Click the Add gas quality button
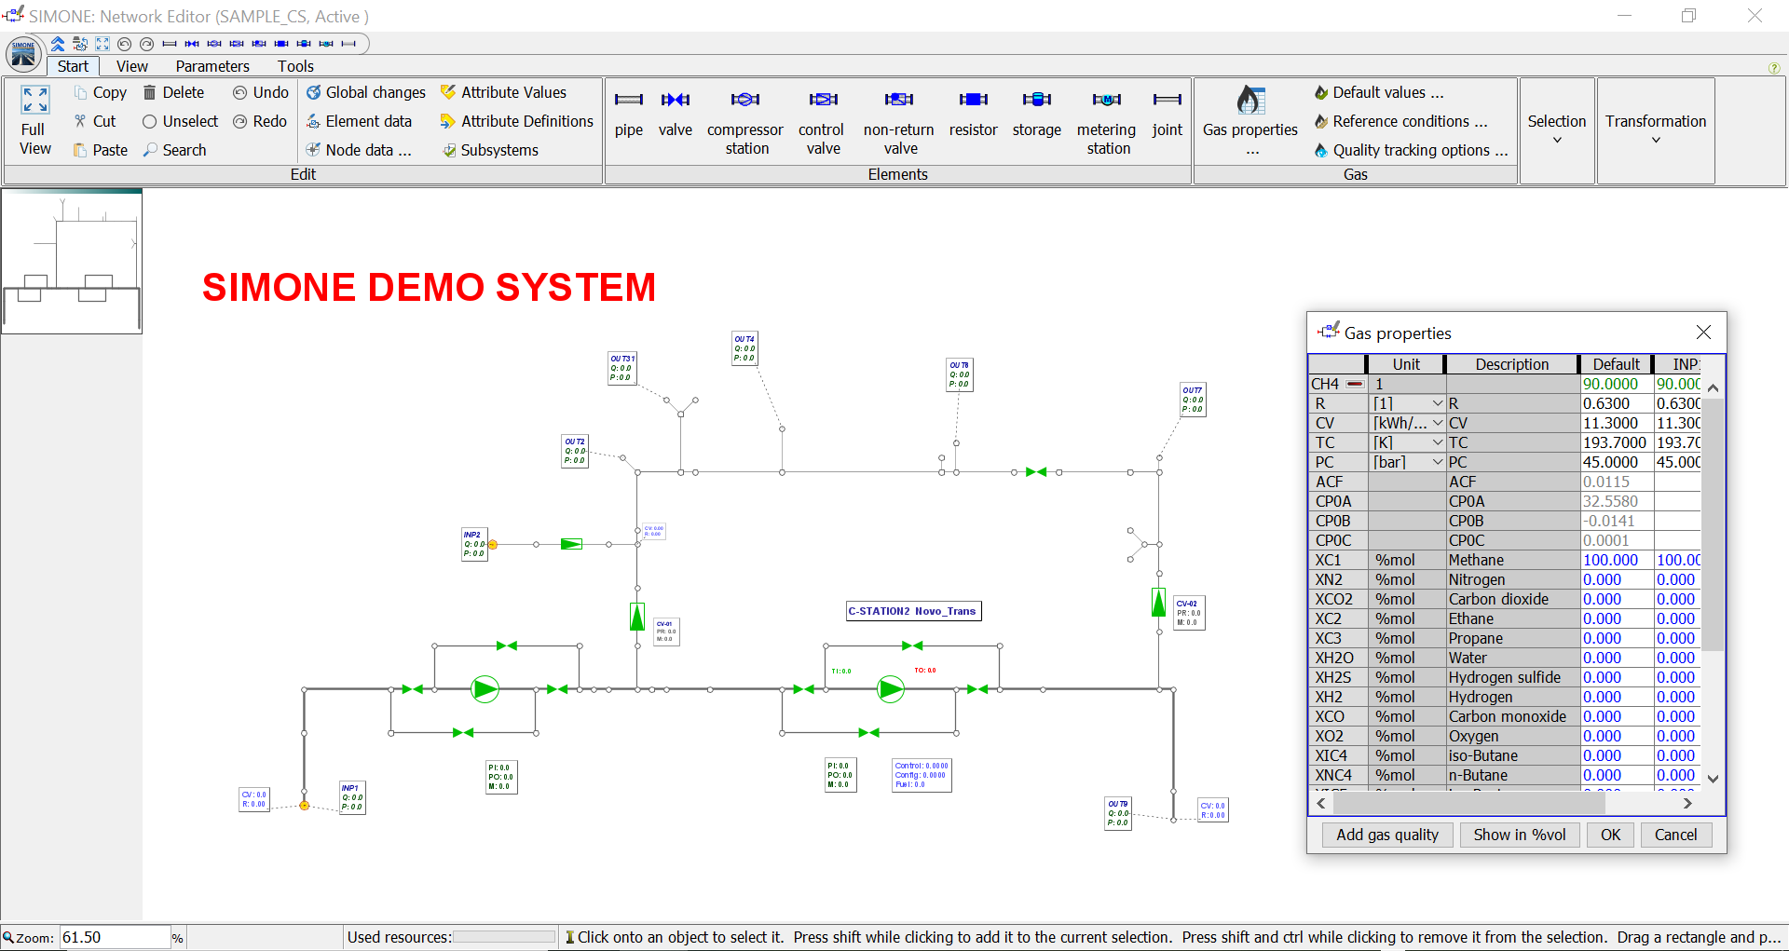 [x=1387, y=835]
